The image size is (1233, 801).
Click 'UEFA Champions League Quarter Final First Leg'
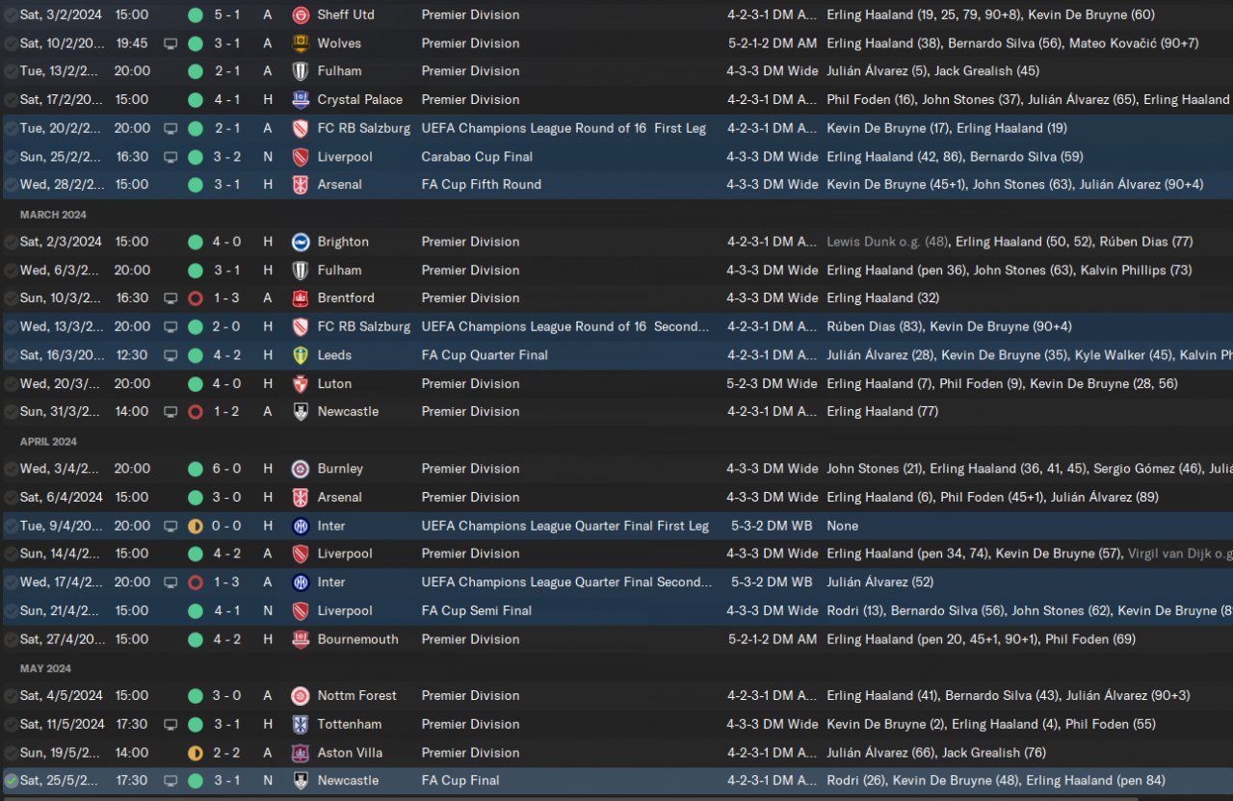click(x=565, y=526)
